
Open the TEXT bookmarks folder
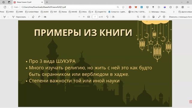54,12
